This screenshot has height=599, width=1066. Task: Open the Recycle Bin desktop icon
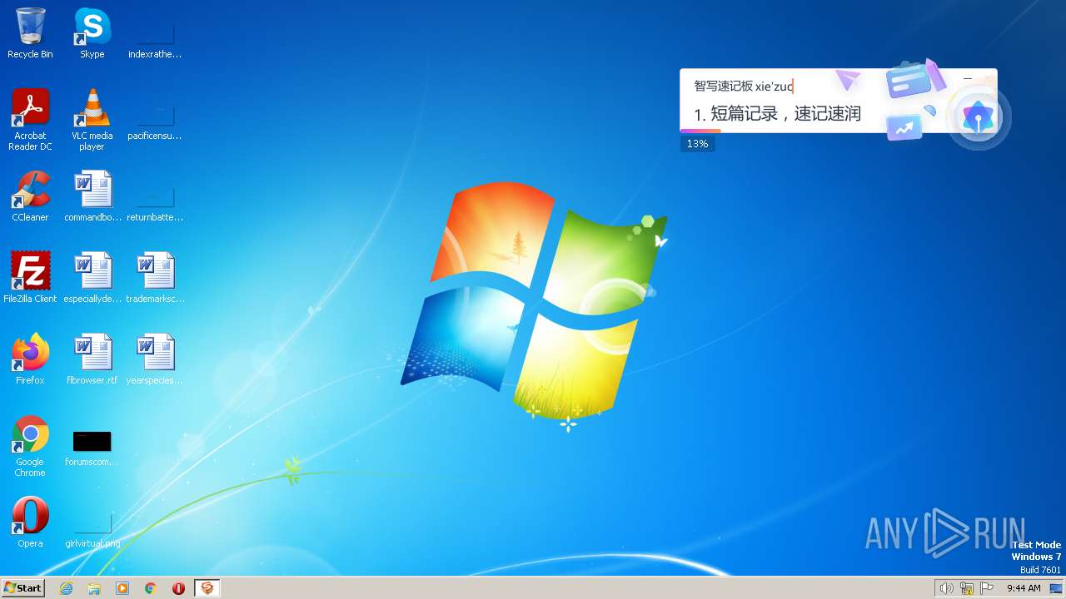30,33
